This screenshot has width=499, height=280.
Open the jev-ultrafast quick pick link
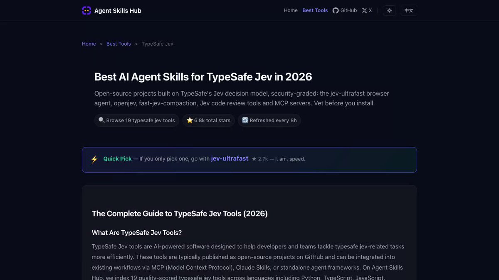(230, 158)
